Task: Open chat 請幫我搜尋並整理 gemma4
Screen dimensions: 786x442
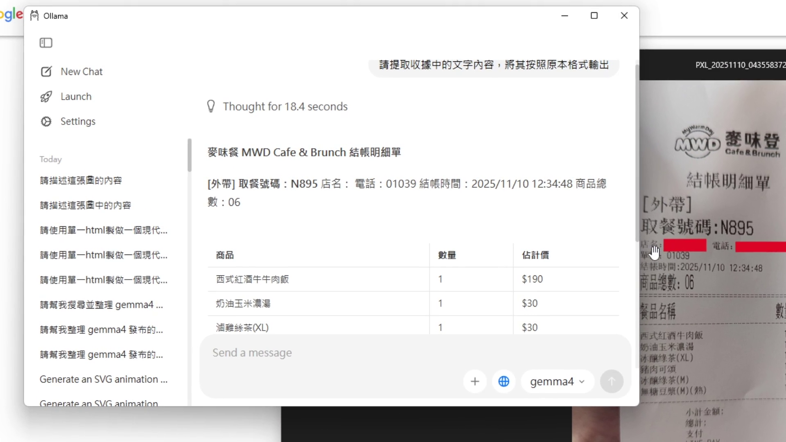Action: 101,305
